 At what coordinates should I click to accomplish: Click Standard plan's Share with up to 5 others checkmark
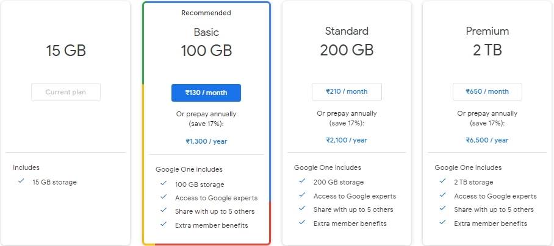tap(302, 209)
